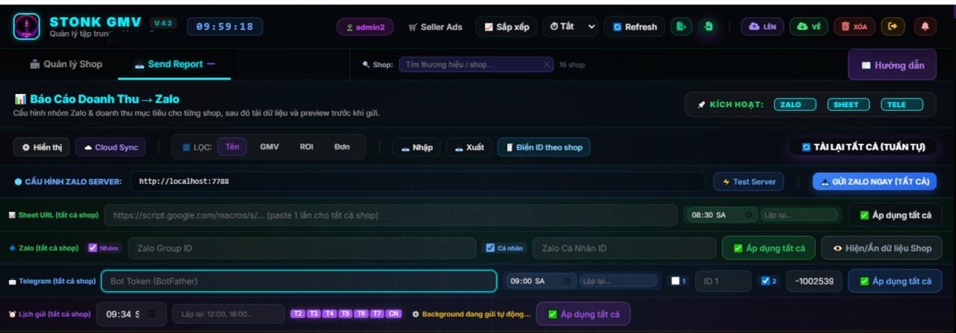The image size is (956, 333).
Task: Click the Sheet URL input field
Action: click(391, 215)
